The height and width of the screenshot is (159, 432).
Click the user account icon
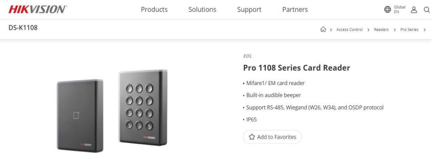[x=414, y=10]
